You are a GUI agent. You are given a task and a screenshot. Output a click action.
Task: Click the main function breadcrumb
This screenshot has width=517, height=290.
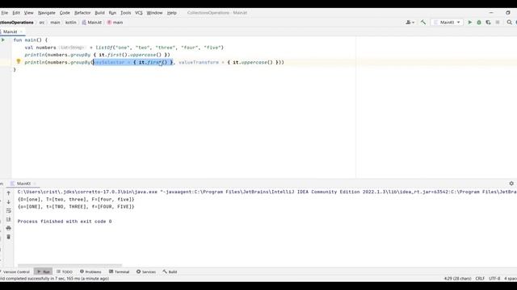(x=115, y=23)
